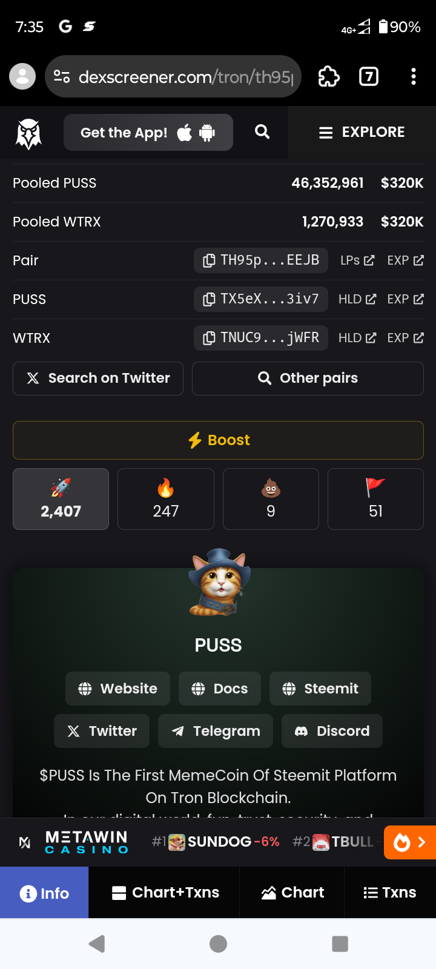Copy the WTRX address TNUC9...jWFR
The width and height of the screenshot is (436, 969).
[261, 338]
